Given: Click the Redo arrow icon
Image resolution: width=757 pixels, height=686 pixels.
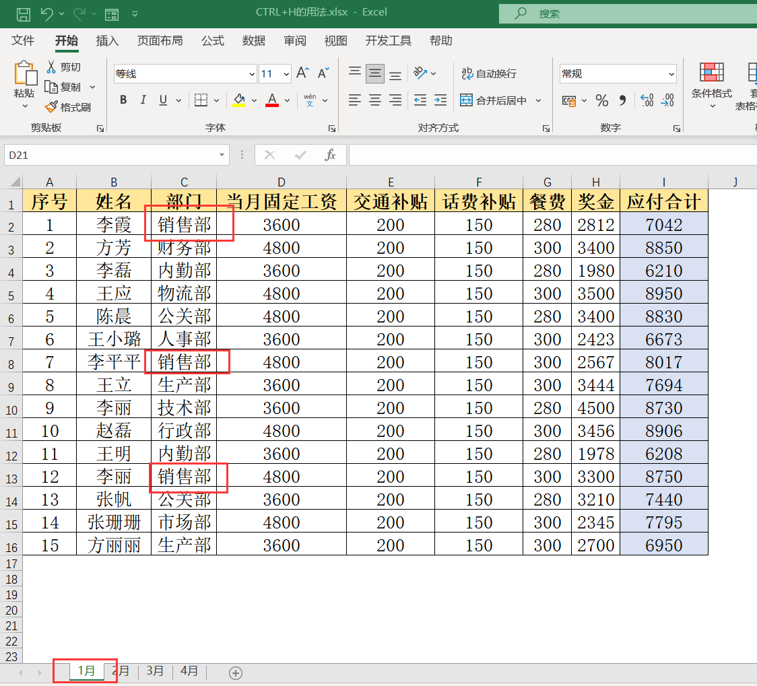Looking at the screenshot, I should (x=79, y=14).
